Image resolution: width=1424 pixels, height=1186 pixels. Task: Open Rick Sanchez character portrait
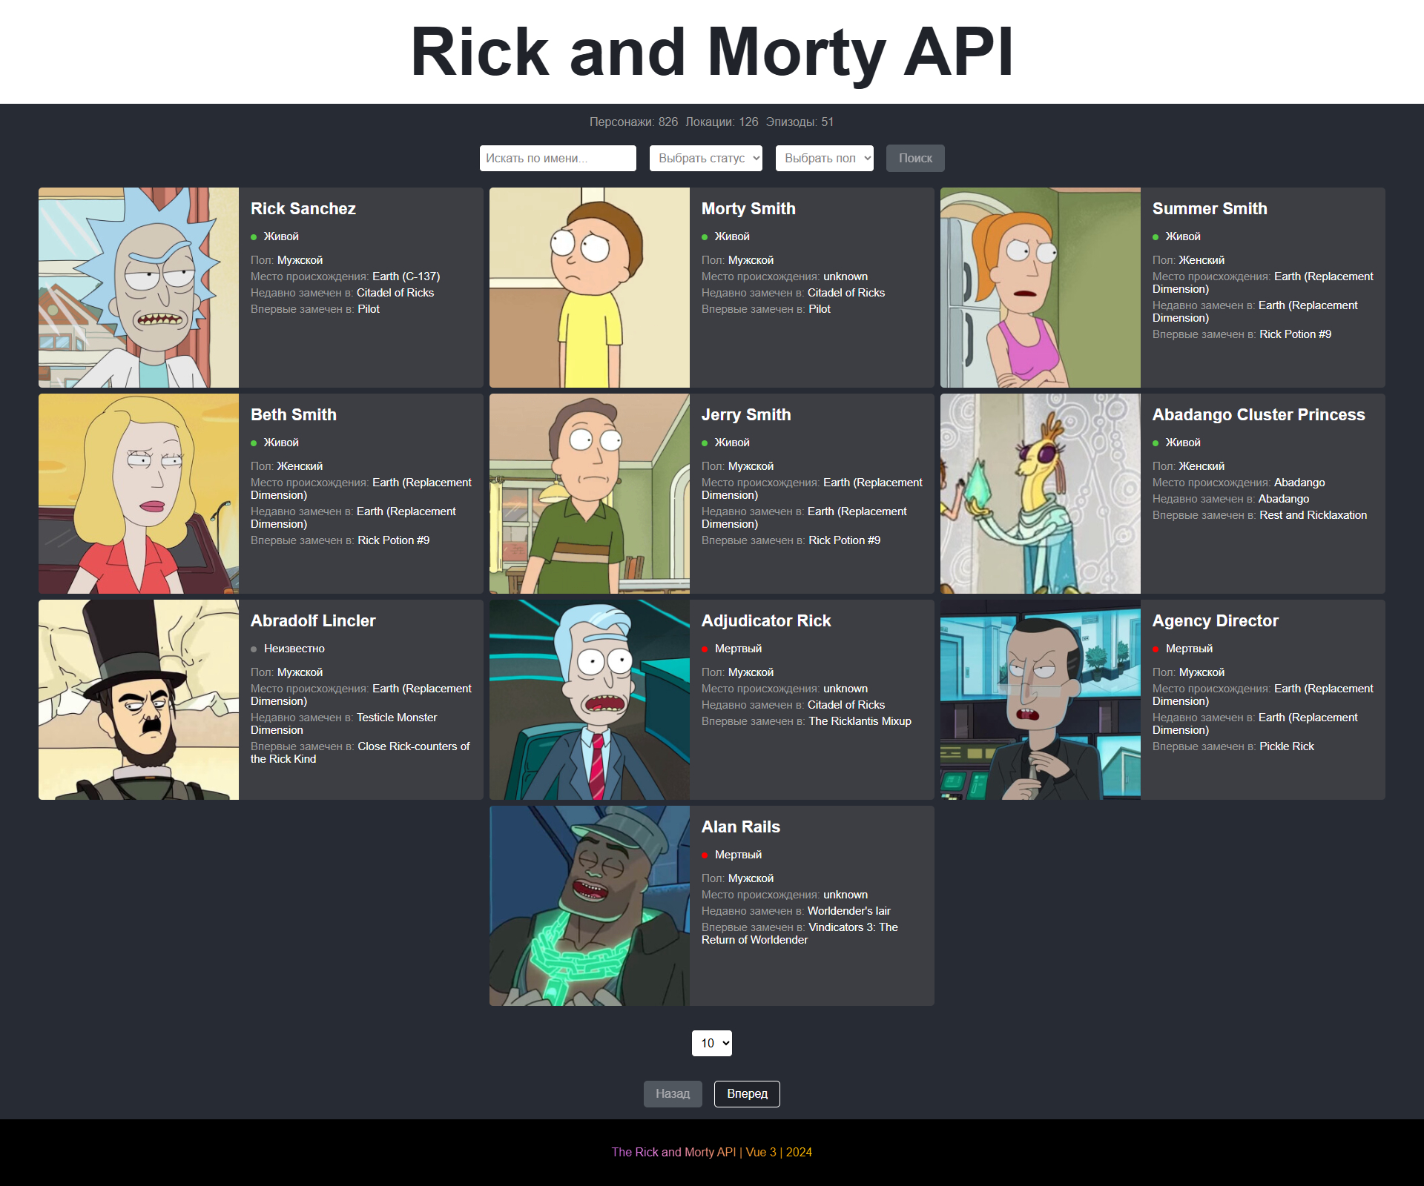point(139,288)
